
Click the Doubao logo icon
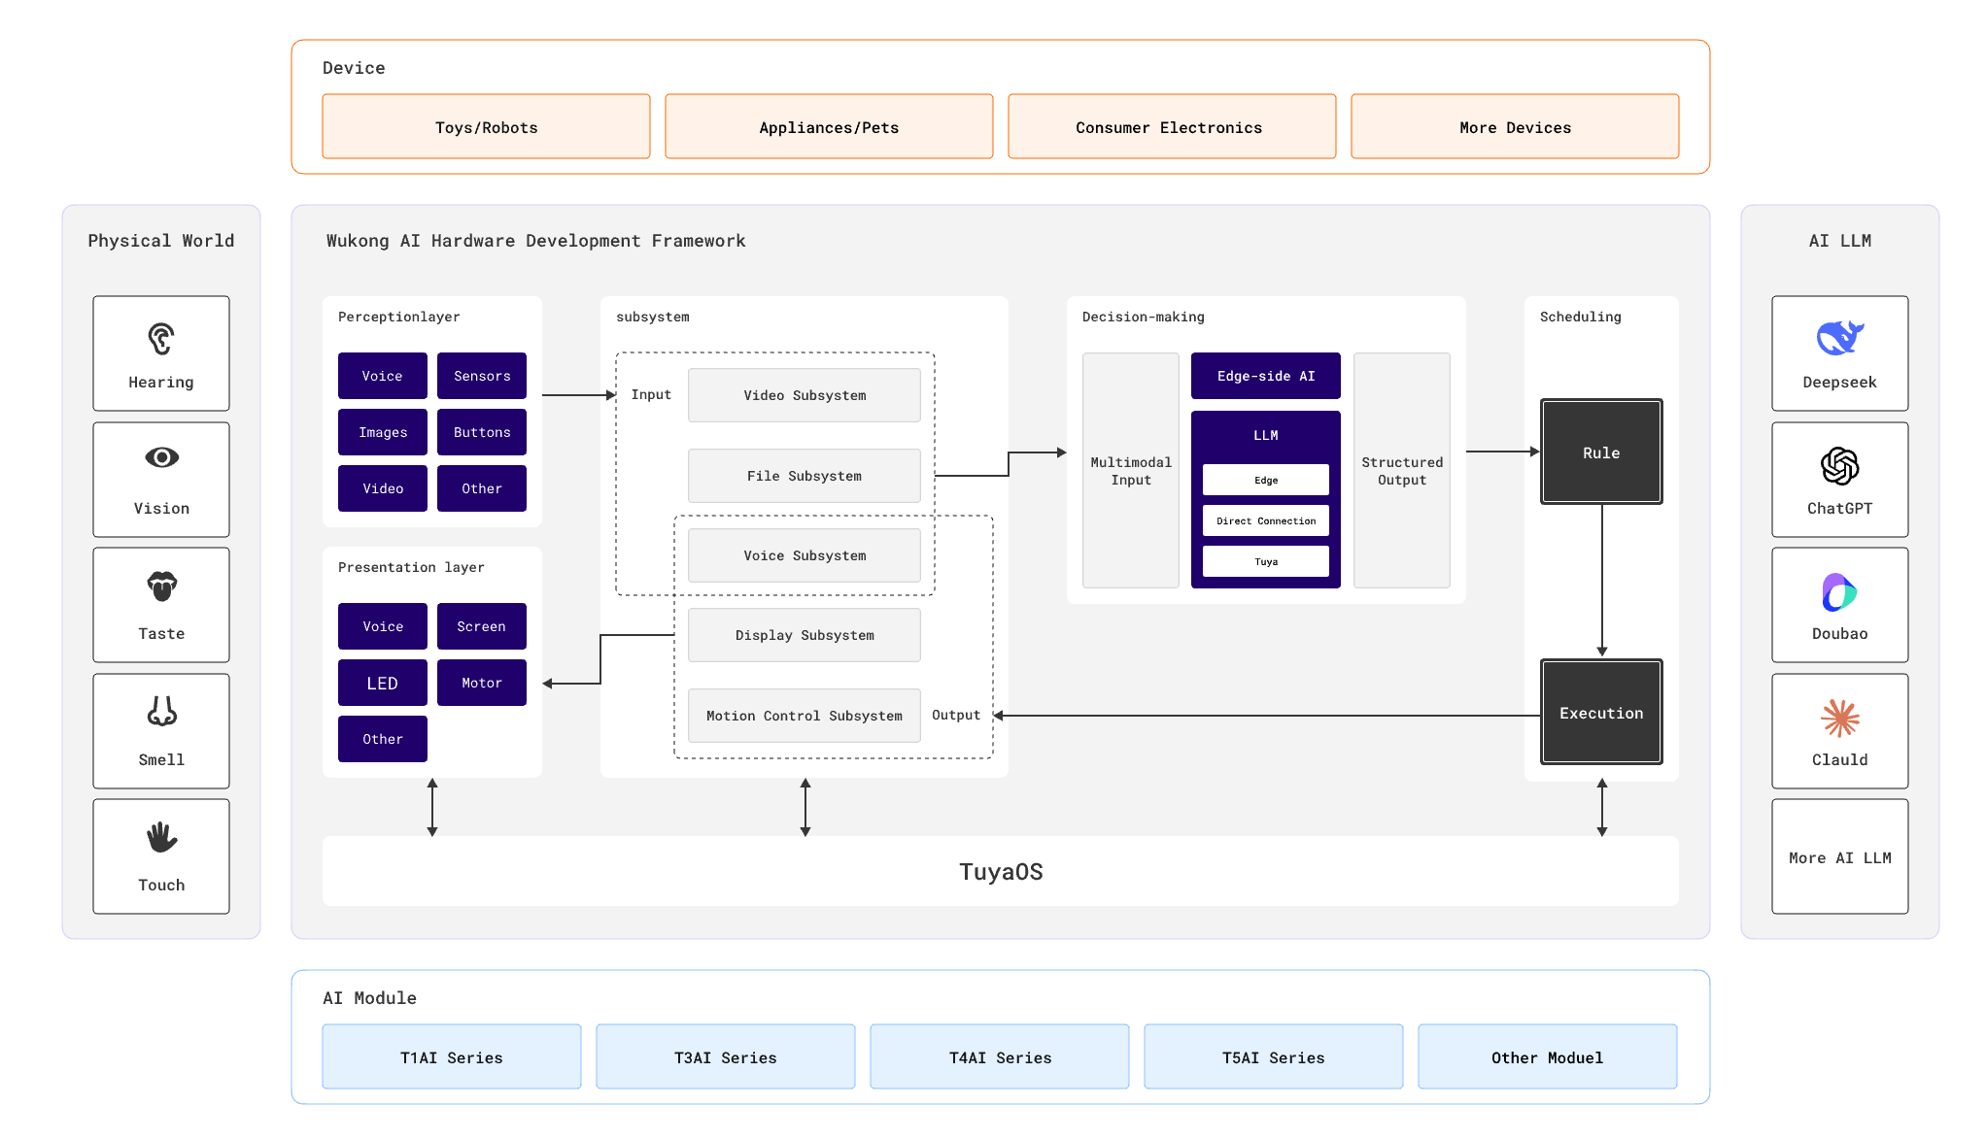[1839, 592]
